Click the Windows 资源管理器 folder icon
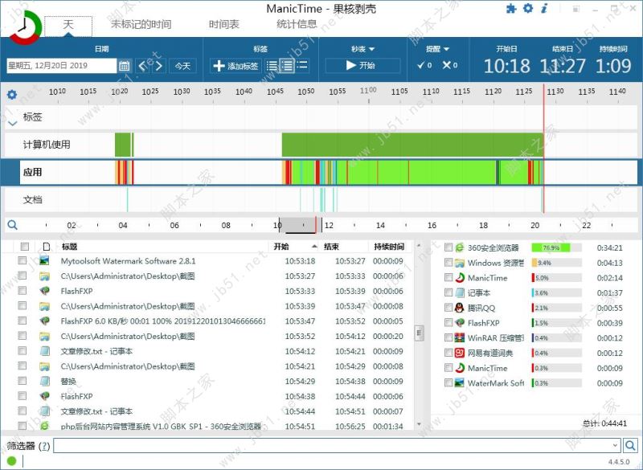Viewport: 643px width, 470px height. pyautogui.click(x=459, y=263)
